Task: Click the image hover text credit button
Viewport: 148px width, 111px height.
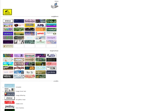Action: [10, 90]
